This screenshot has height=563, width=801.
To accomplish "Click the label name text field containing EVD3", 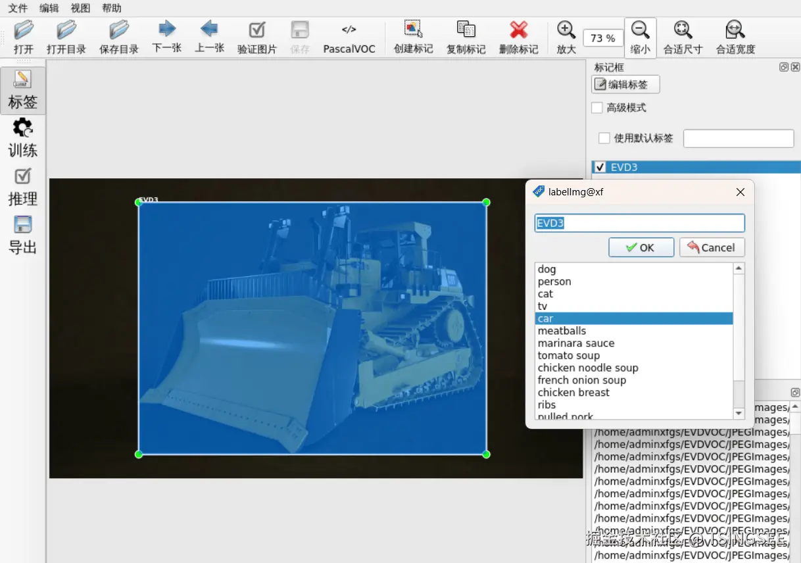I will pos(639,223).
